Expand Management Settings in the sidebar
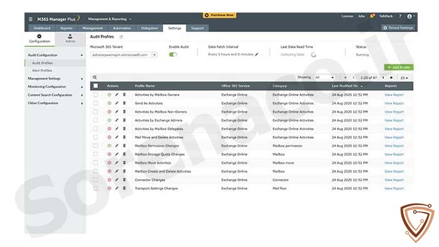 click(55, 78)
